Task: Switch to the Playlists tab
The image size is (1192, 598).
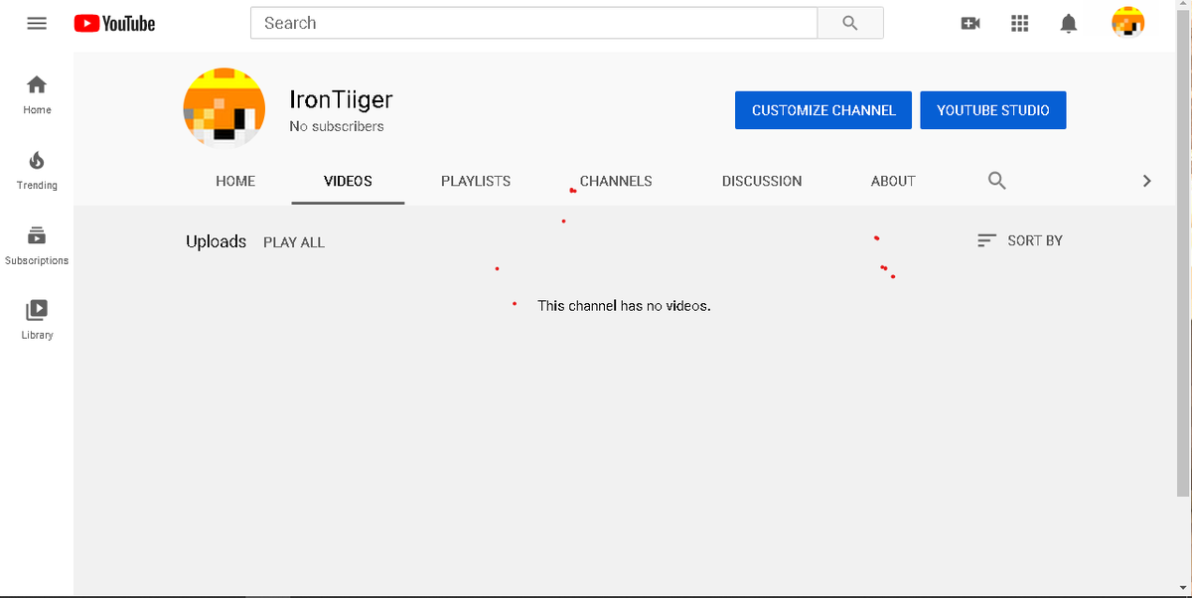Action: coord(476,181)
